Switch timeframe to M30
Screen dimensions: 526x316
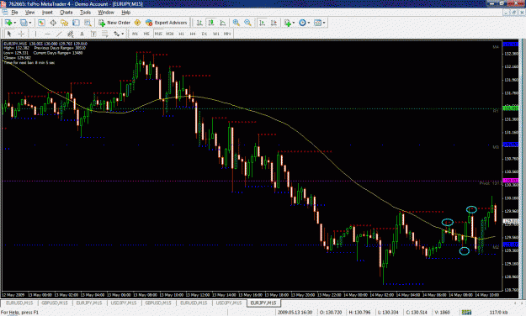tap(170, 34)
